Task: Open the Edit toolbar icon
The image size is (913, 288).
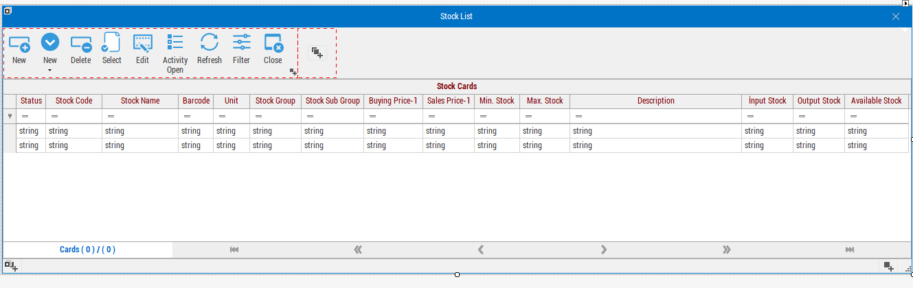Action: [x=142, y=44]
